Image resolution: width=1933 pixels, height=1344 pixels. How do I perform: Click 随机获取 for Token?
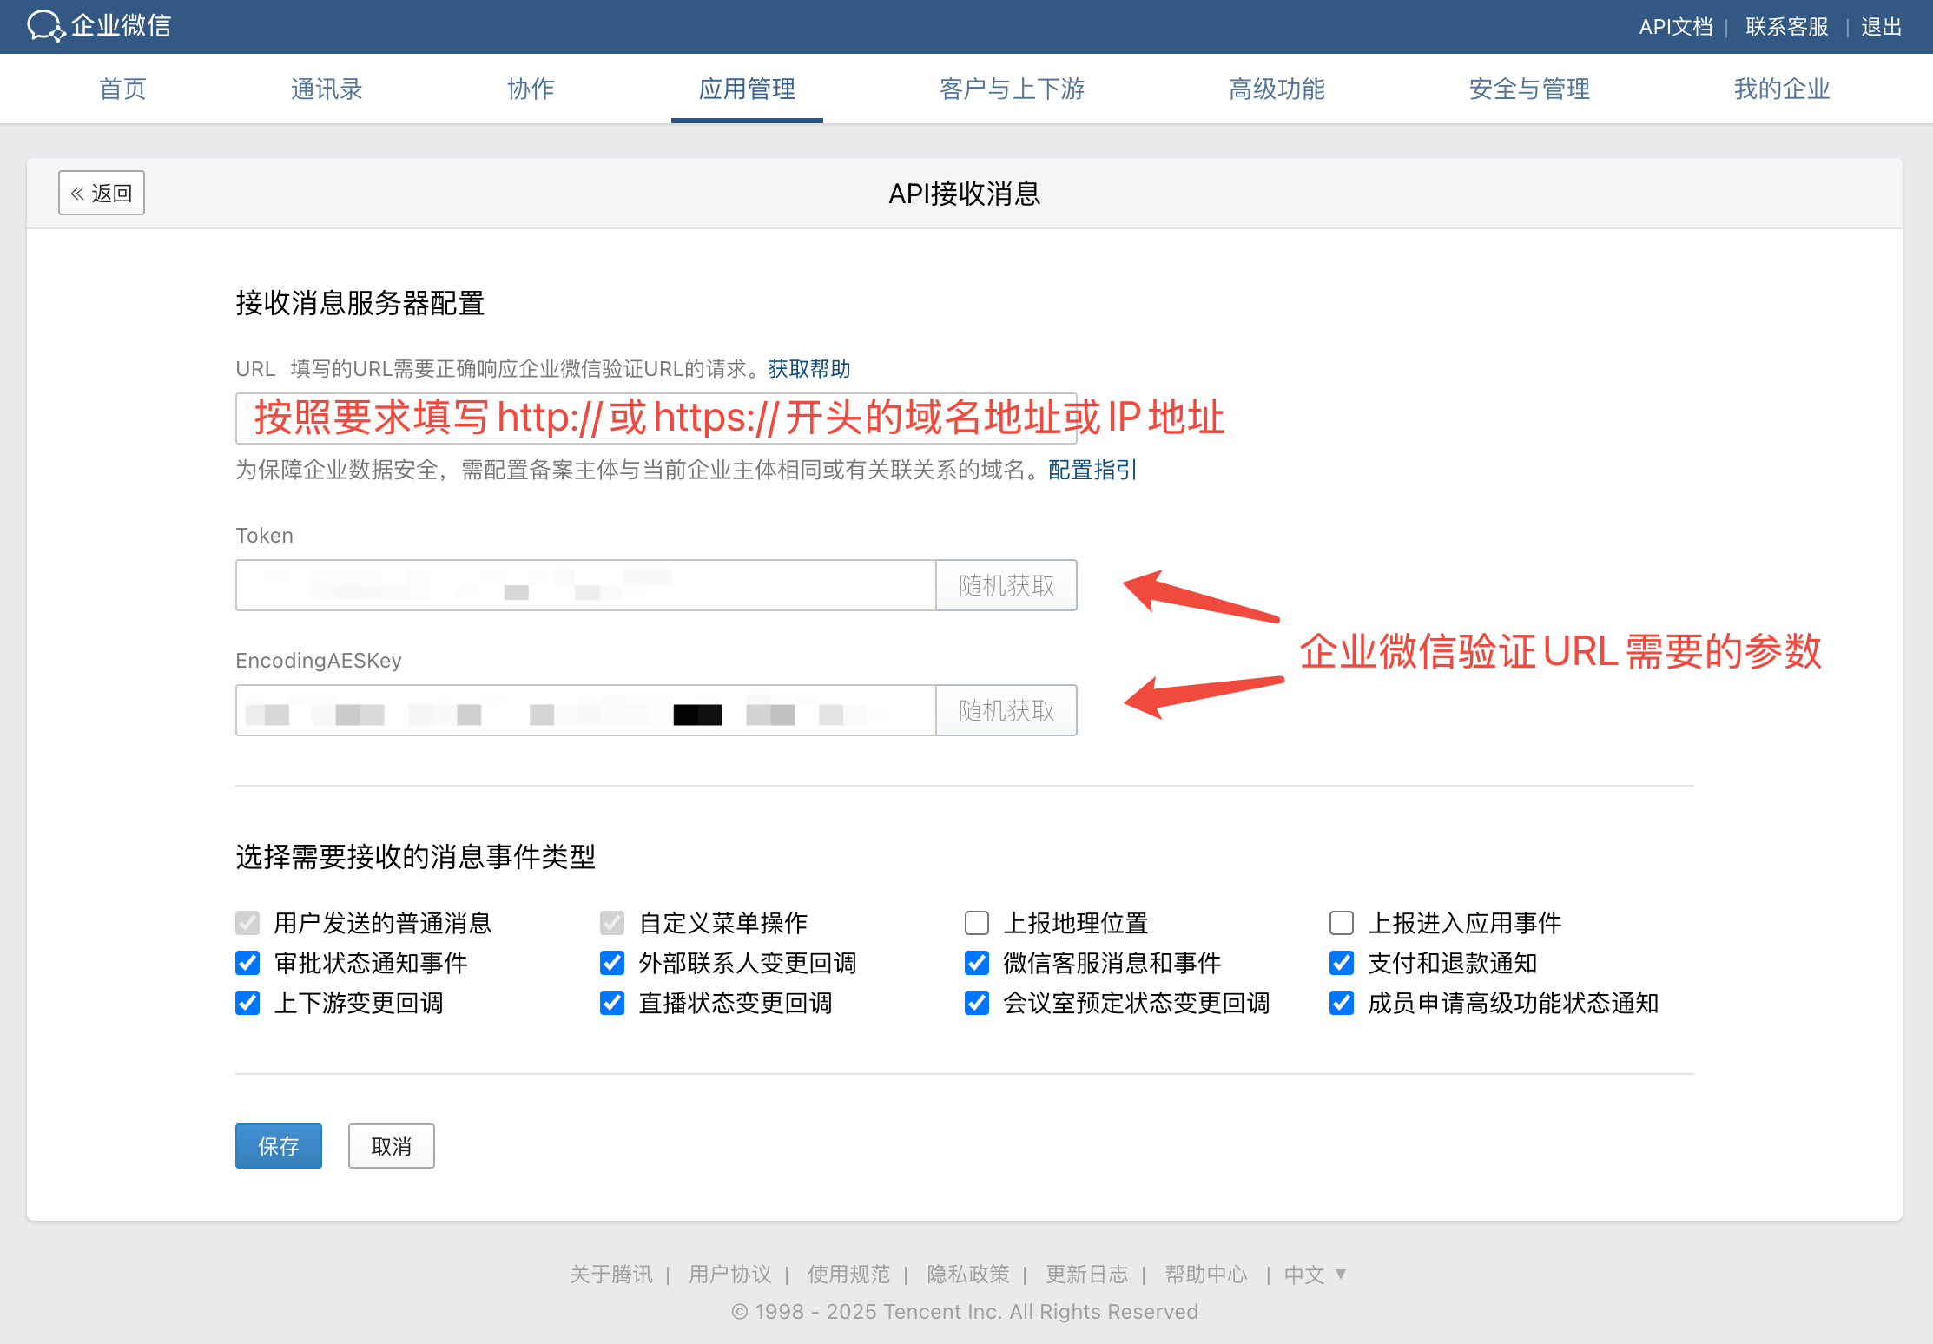[1006, 585]
